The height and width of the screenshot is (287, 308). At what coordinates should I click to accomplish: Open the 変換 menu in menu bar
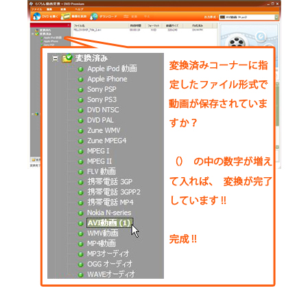63,10
